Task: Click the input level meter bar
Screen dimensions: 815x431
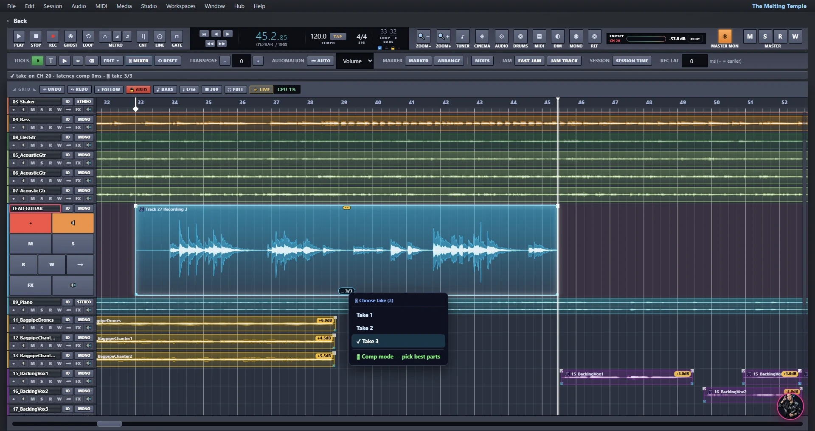Action: coord(646,39)
